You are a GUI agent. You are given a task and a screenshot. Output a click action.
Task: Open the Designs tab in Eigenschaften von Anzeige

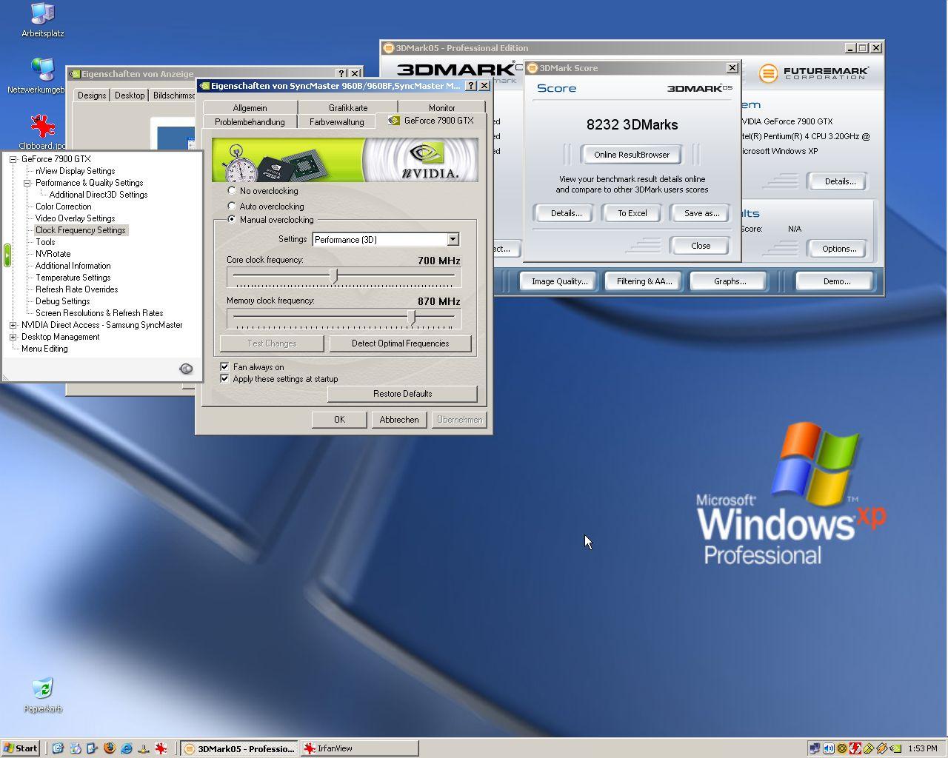[x=92, y=95]
